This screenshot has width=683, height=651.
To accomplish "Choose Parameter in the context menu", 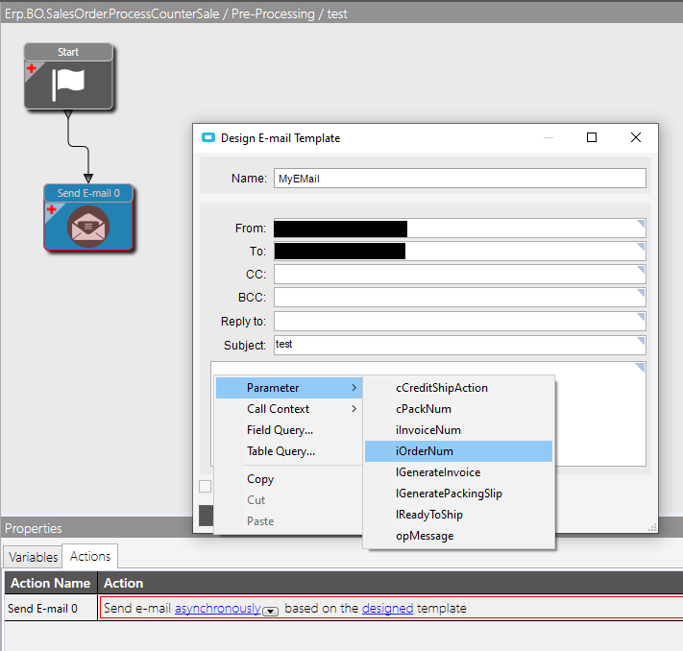I will pyautogui.click(x=289, y=388).
